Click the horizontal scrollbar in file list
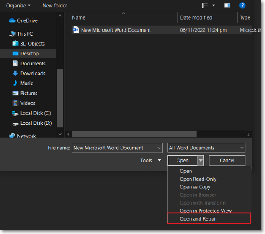Screen dimensions: 265x234 [134, 134]
